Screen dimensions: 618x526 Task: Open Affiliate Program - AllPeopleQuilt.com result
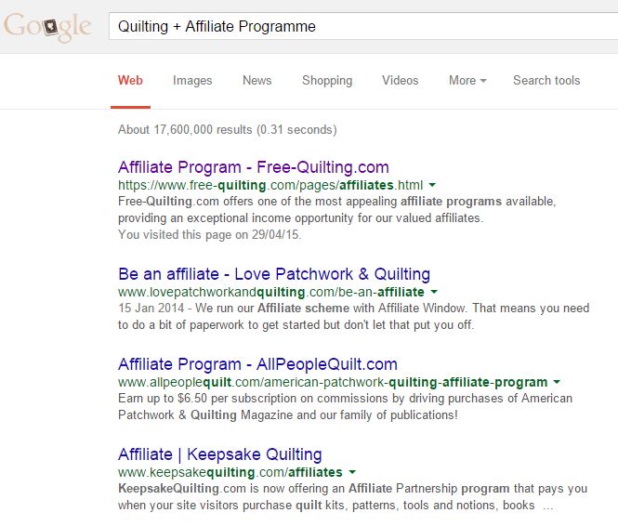257,364
